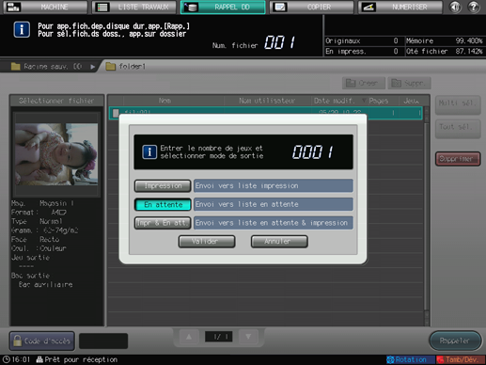
Task: Click 'Envoi vers liste en attente & impression'
Action: (x=274, y=223)
